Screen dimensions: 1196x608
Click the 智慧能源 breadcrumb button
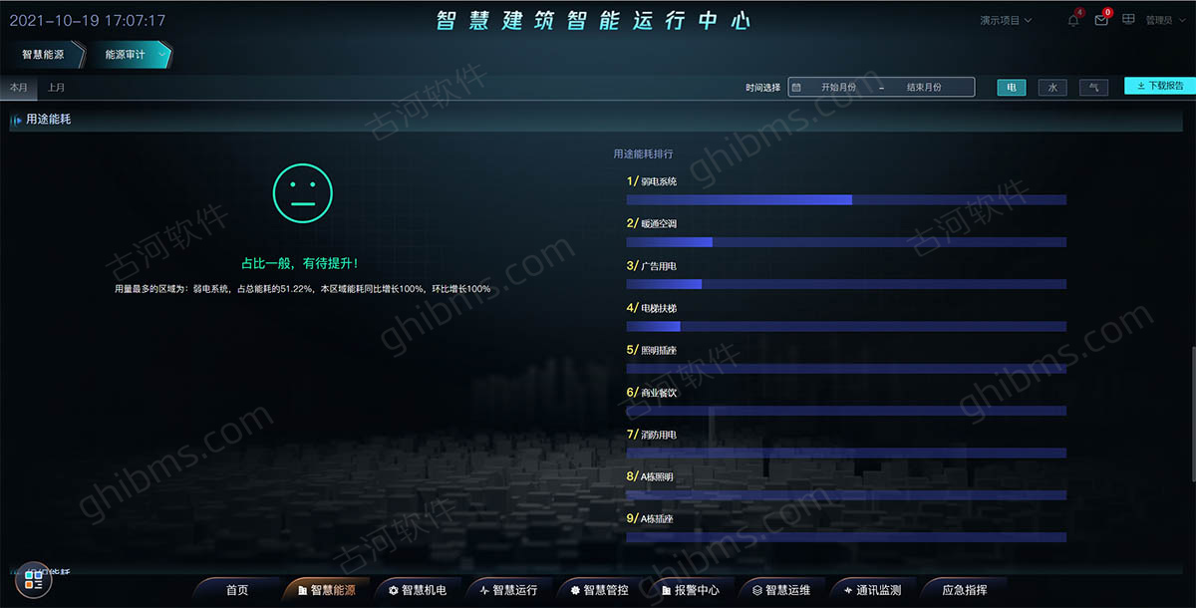coord(43,55)
